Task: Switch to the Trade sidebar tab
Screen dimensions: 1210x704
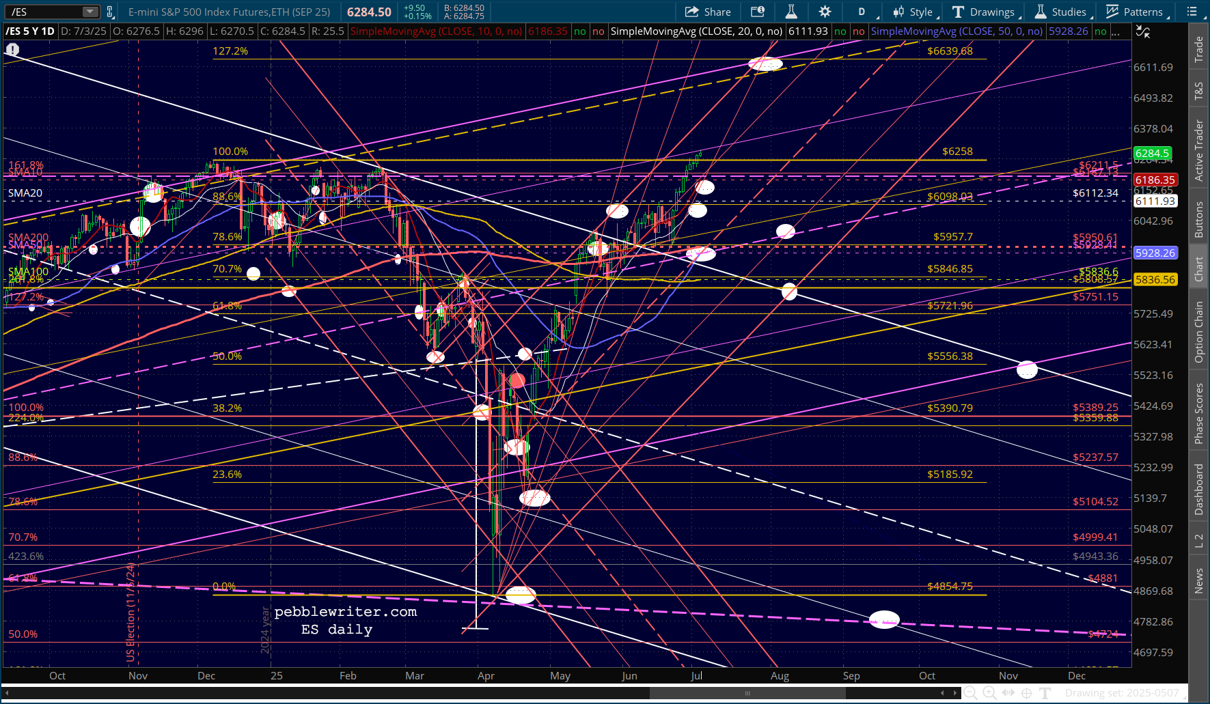Action: point(1198,50)
